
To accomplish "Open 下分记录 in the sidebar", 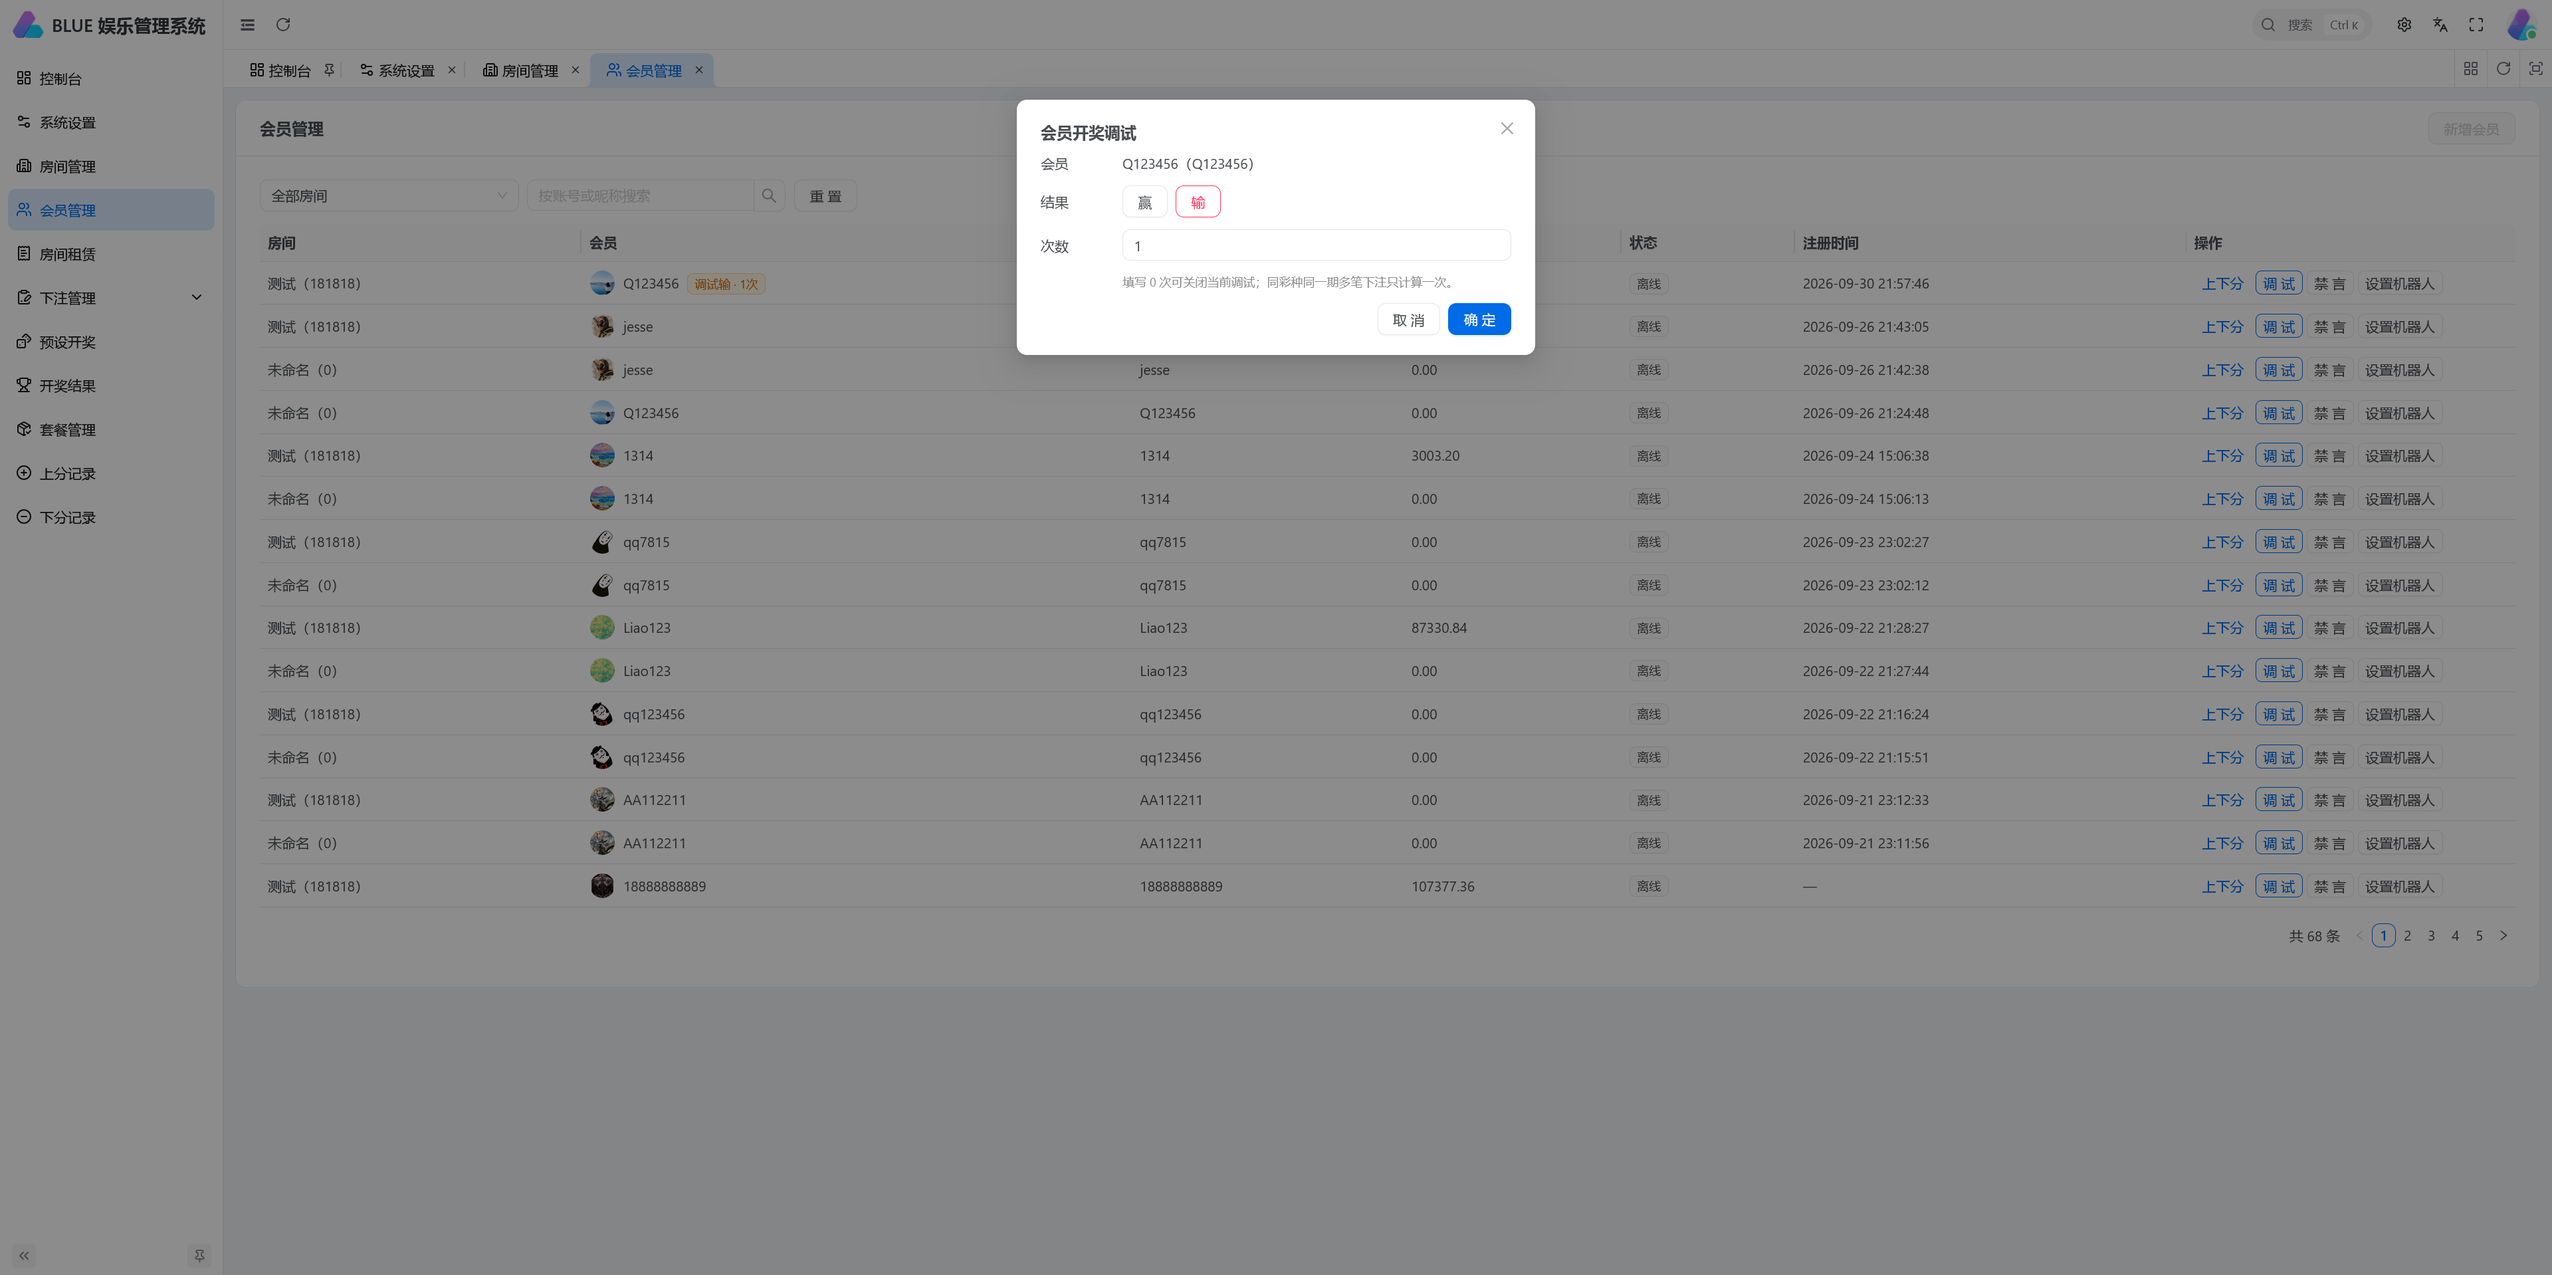I will (111, 517).
